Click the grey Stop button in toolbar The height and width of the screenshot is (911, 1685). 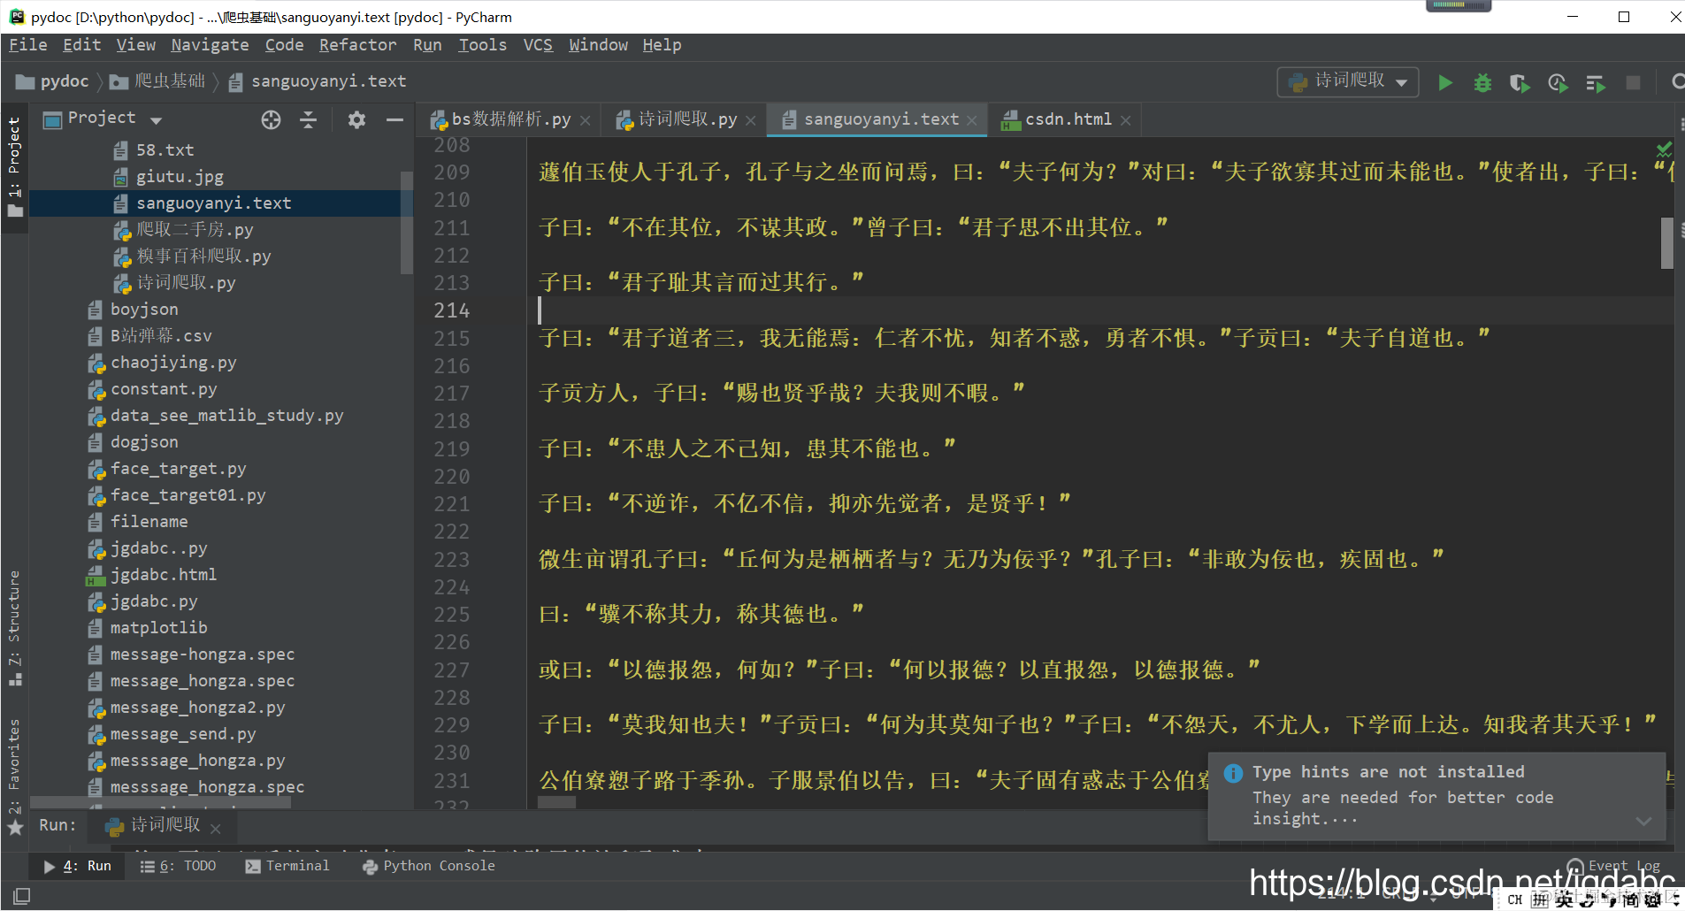pyautogui.click(x=1633, y=82)
